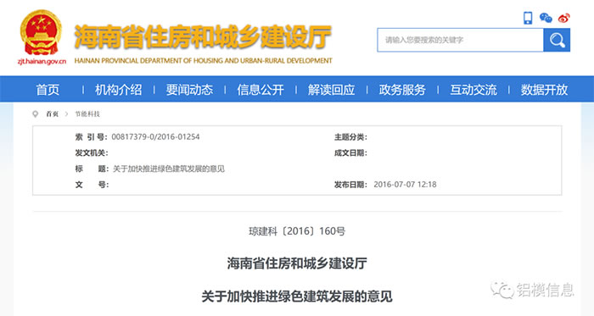The height and width of the screenshot is (316, 594).
Task: Go to 首页 breadcrumb link
Action: click(53, 114)
